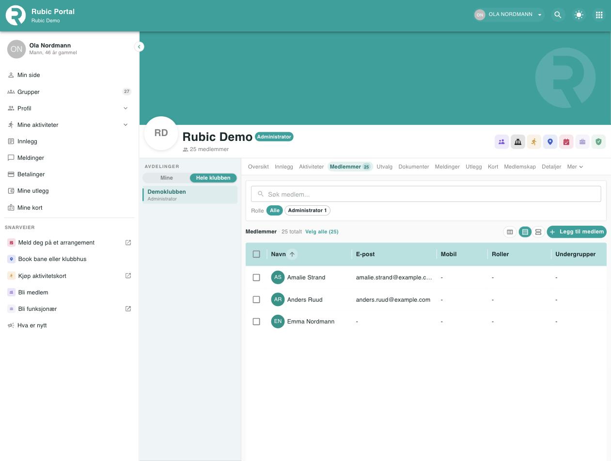The height and width of the screenshot is (461, 611).
Task: Open Grupper in sidebar
Action: [69, 92]
